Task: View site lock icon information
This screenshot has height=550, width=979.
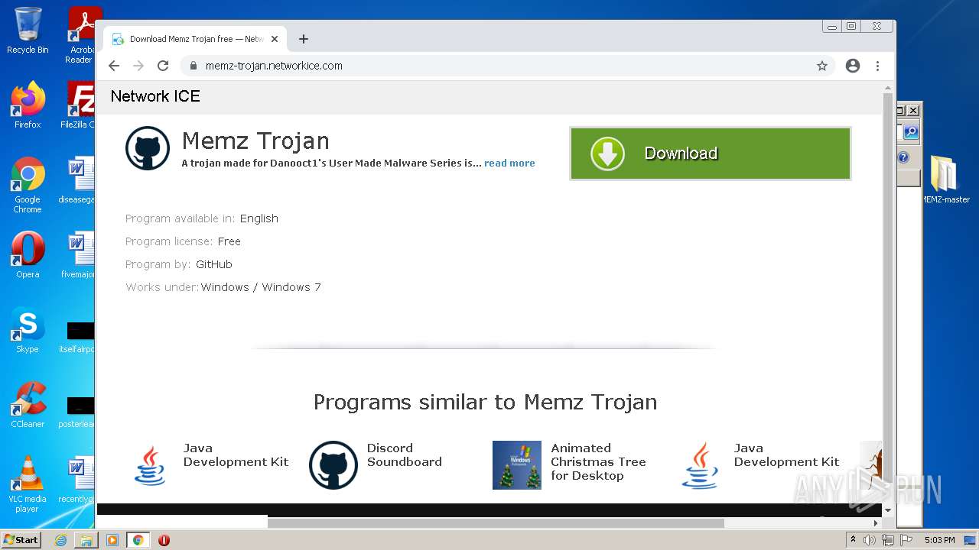Action: 194,66
